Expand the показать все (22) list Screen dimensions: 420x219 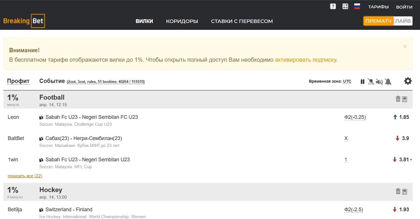[x=25, y=176]
